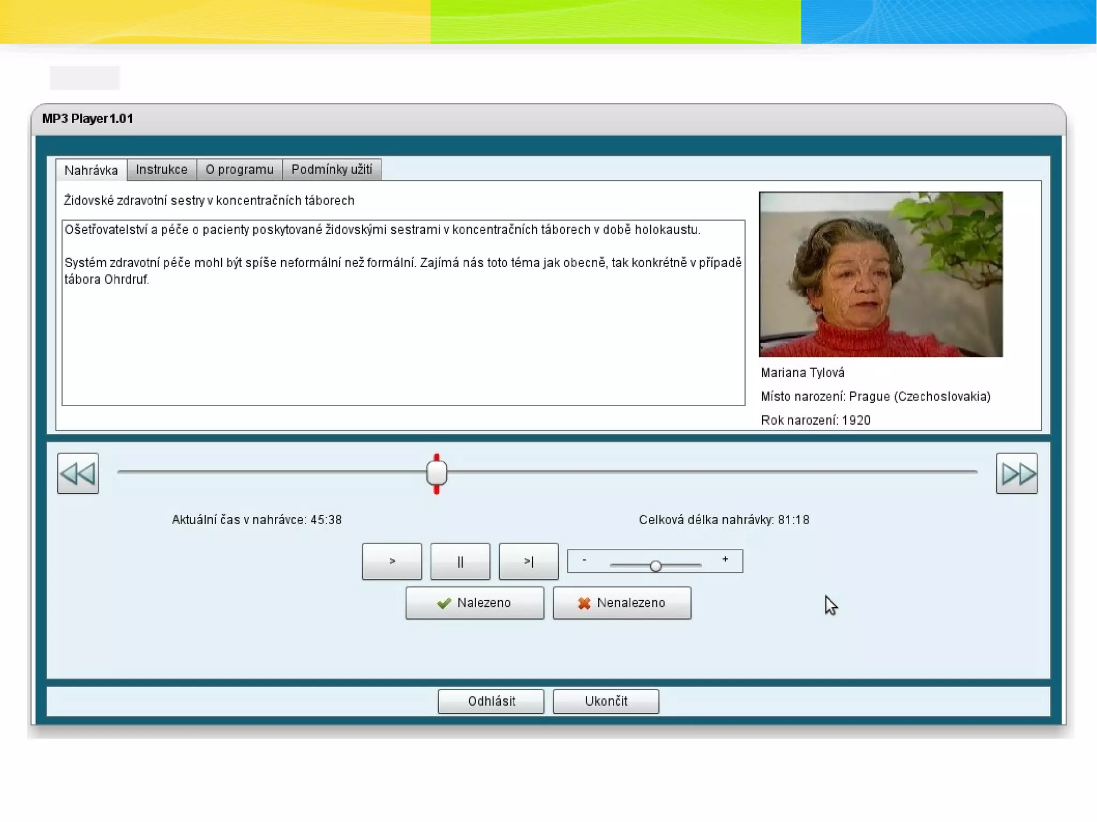The height and width of the screenshot is (822, 1097).
Task: Click the Odhlásit button
Action: coord(491,701)
